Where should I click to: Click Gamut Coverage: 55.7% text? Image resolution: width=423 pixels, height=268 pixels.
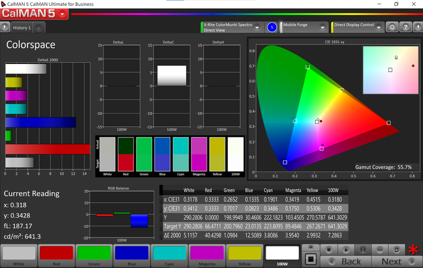(383, 167)
